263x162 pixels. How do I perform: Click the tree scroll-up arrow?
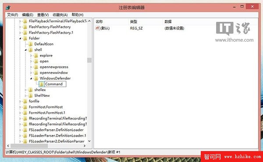89,21
